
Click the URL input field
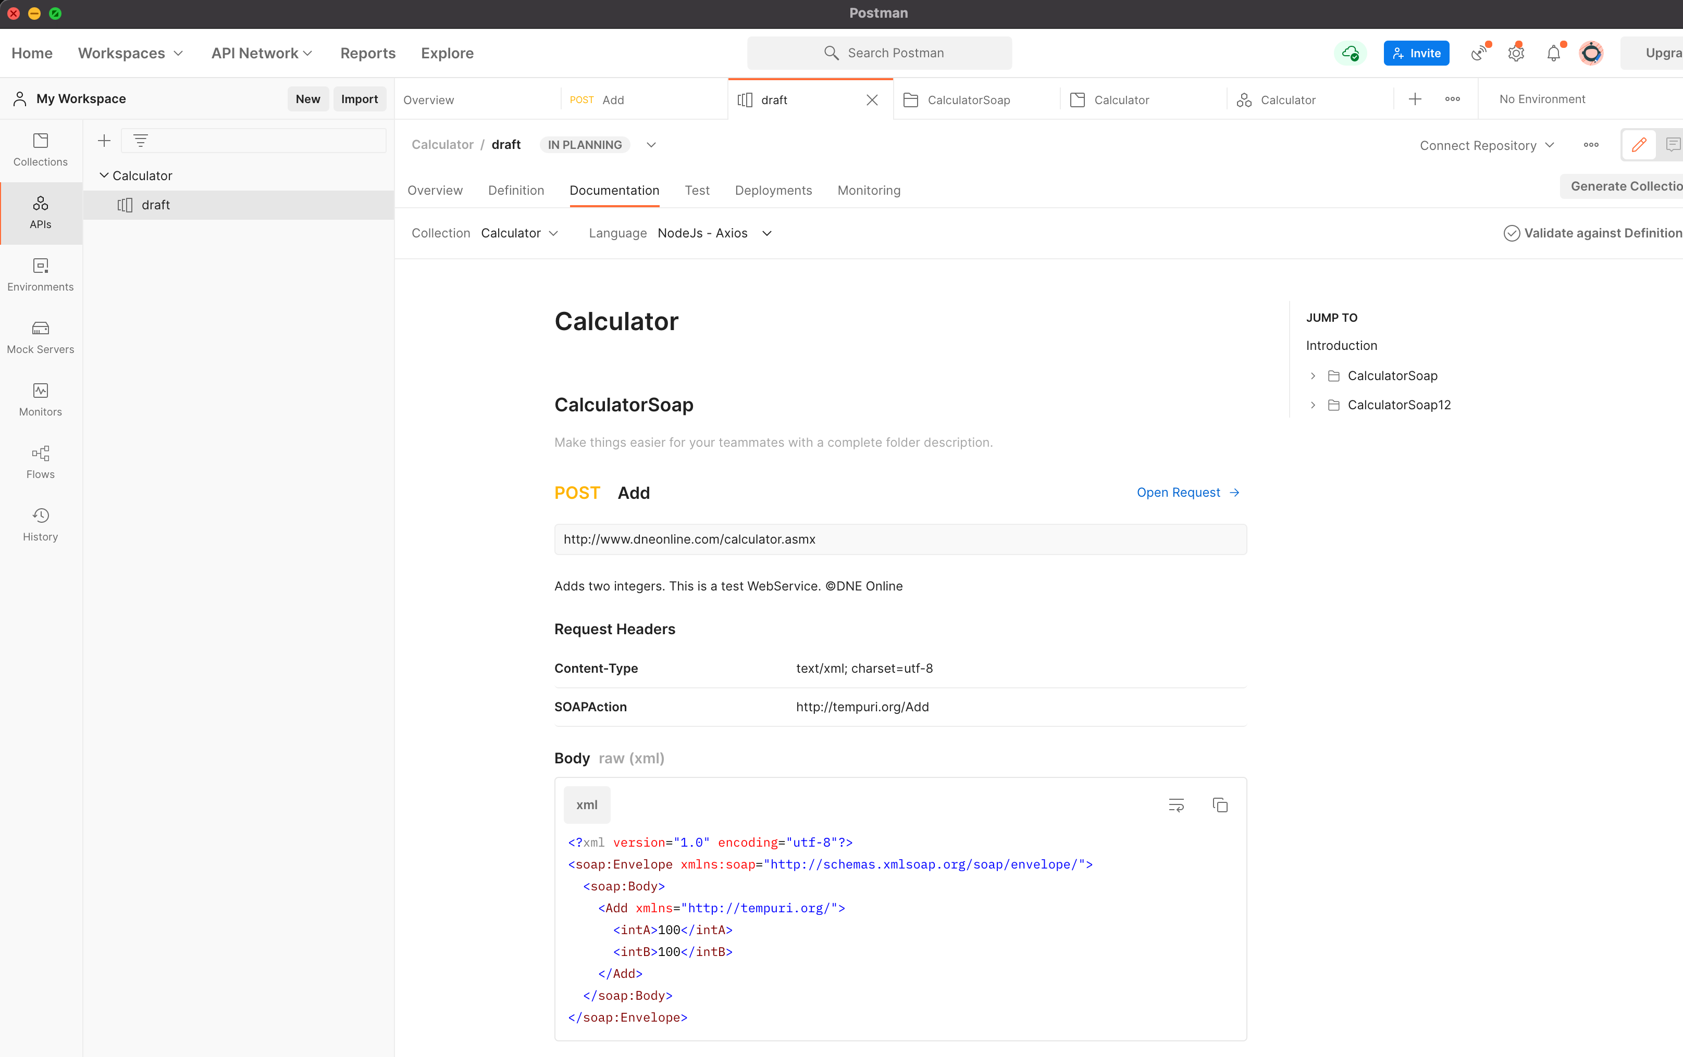pos(899,538)
